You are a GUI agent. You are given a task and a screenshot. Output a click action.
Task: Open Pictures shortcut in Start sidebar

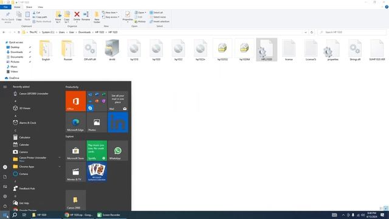(5, 187)
